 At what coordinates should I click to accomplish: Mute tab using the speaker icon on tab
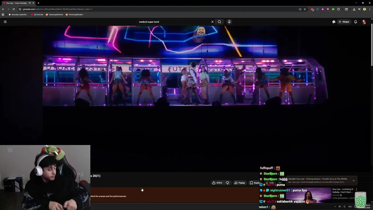pos(29,3)
